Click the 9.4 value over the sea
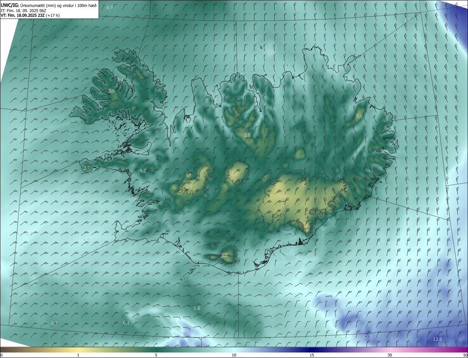The width and height of the screenshot is (468, 358). (x=86, y=240)
